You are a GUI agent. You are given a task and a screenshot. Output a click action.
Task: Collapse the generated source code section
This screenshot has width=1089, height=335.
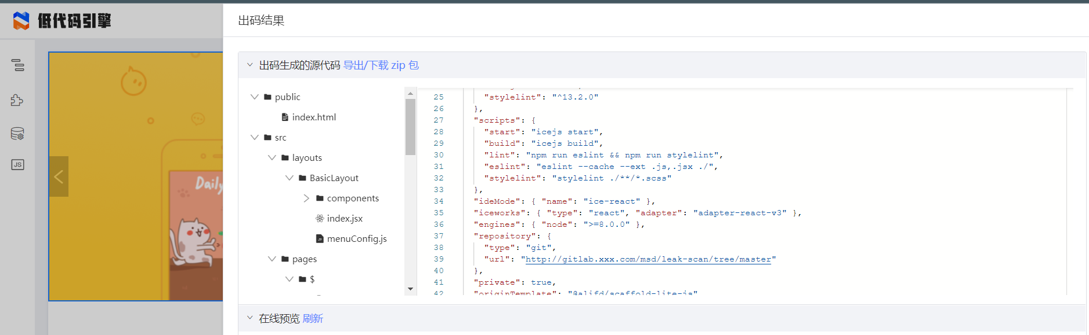click(x=250, y=65)
